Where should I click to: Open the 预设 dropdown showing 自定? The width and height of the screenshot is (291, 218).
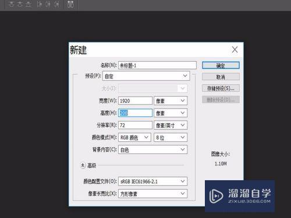tap(146, 76)
